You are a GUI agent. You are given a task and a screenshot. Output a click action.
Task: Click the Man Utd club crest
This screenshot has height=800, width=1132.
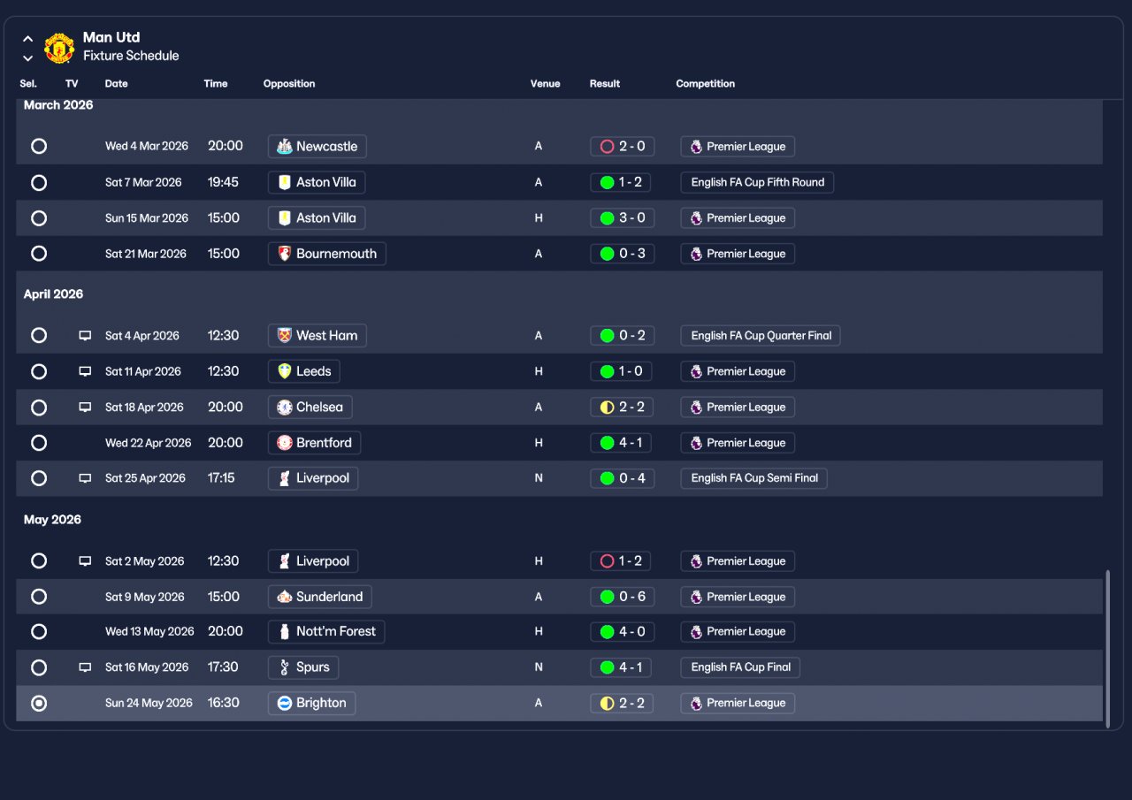point(59,48)
